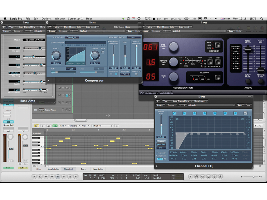Viewport: 267px width, 200px height.
Task: Open Side Chain Detection Max dropdown
Action: click(134, 37)
